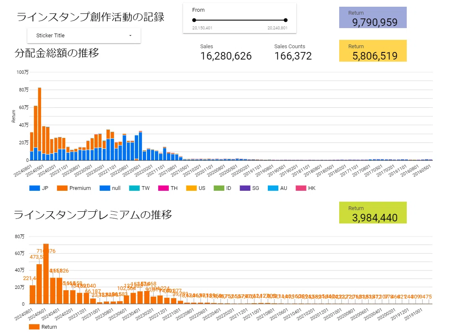
Task: Click the title ラインスタンプ創作活動の記録
Action: coord(90,17)
